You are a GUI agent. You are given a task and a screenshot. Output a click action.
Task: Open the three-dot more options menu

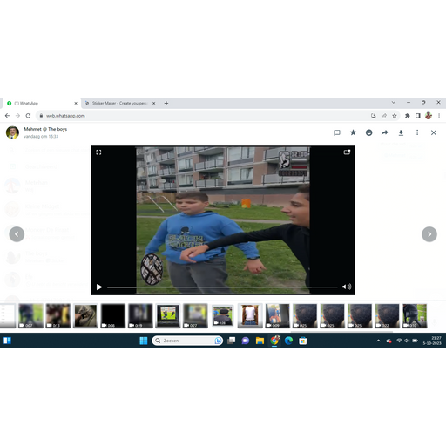point(417,132)
